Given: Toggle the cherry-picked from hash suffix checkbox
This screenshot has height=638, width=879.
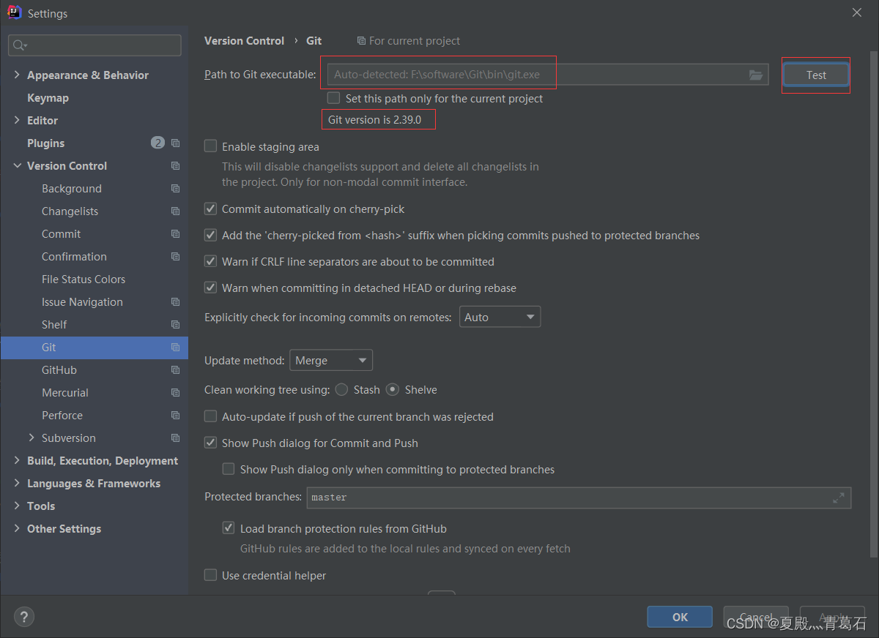Looking at the screenshot, I should click(211, 236).
